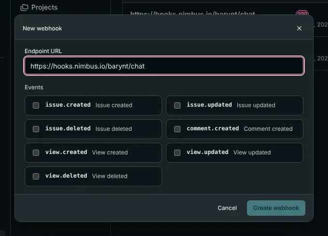The height and width of the screenshot is (236, 328).
Task: Click the 'Issue deleted' description text
Action: tap(113, 129)
